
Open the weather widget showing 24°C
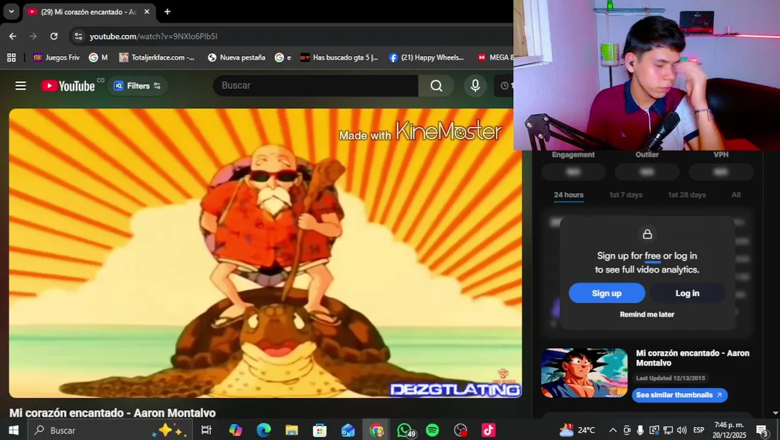point(576,430)
